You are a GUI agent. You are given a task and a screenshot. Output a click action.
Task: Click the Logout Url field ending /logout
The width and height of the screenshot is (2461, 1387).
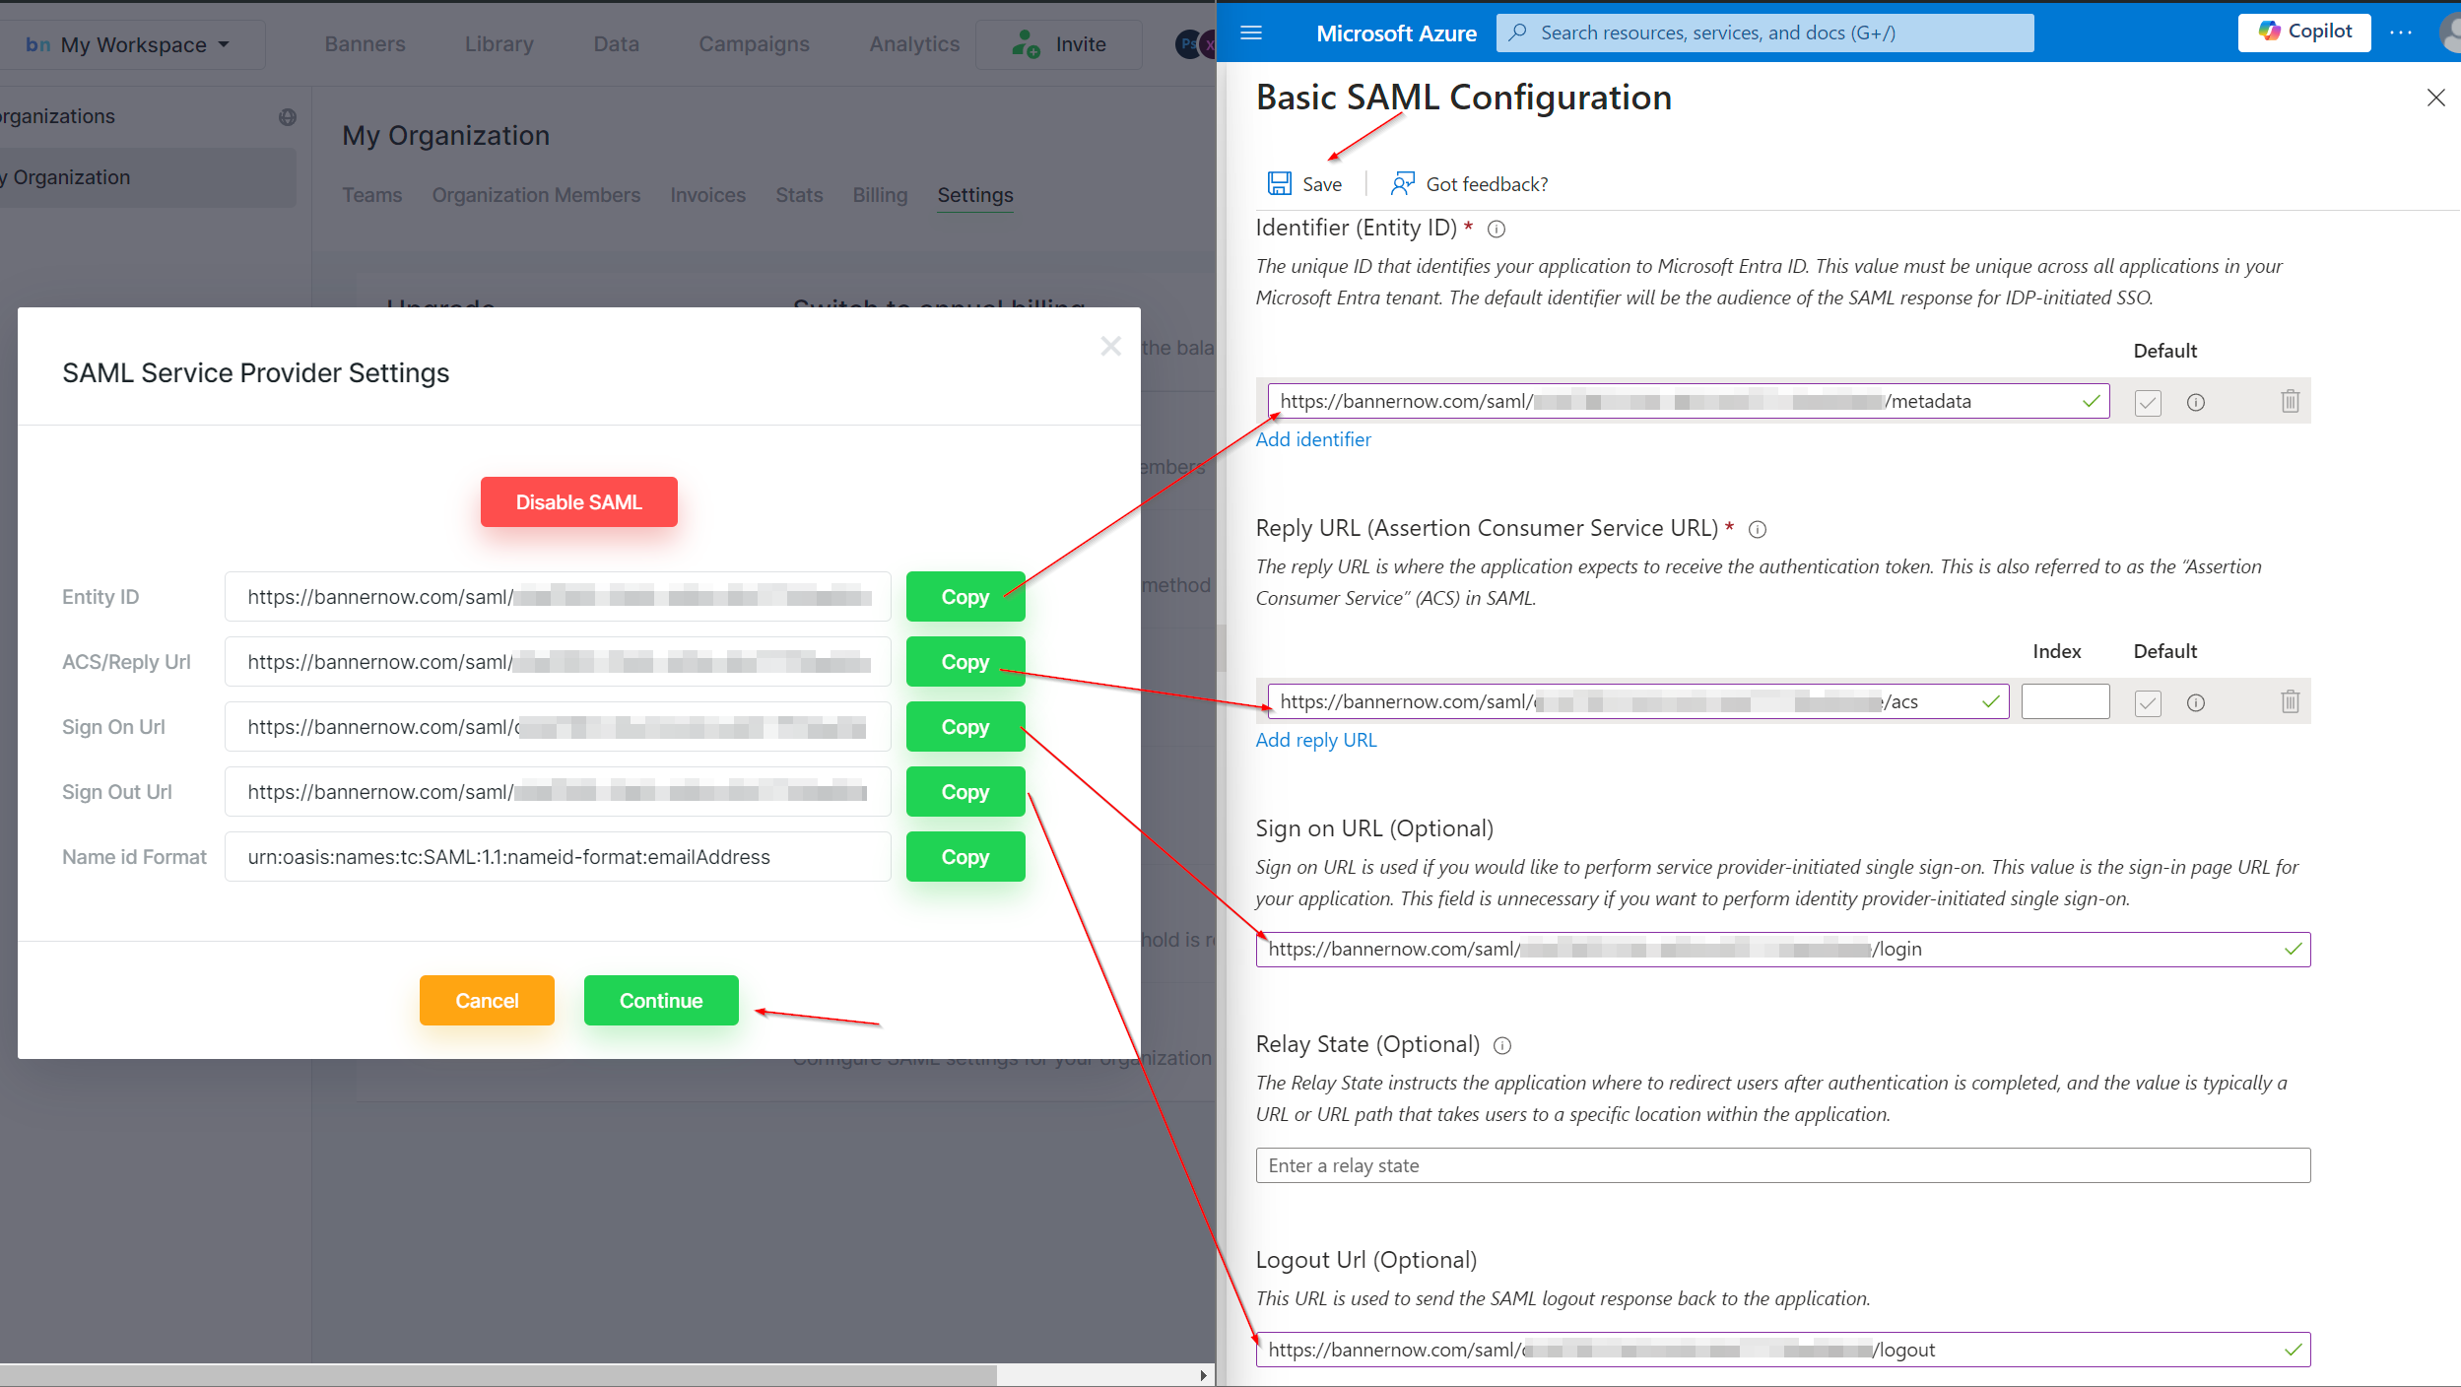pos(1782,1350)
